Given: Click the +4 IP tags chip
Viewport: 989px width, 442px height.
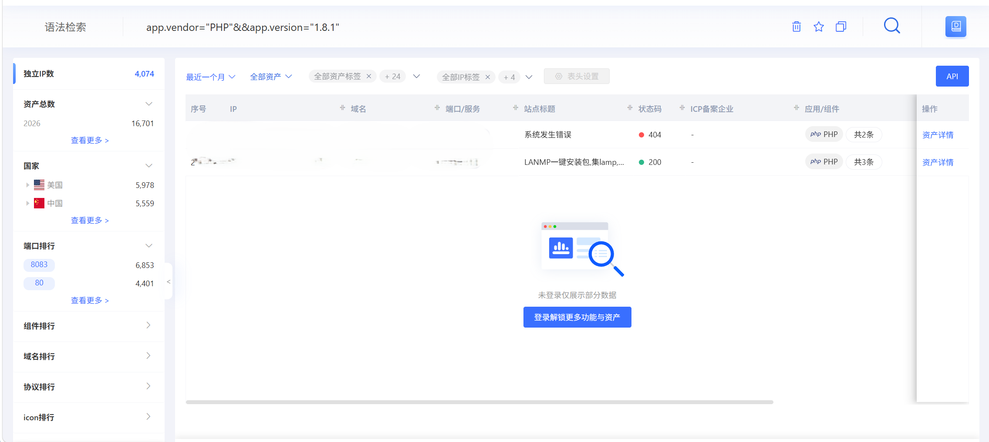Looking at the screenshot, I should tap(509, 77).
